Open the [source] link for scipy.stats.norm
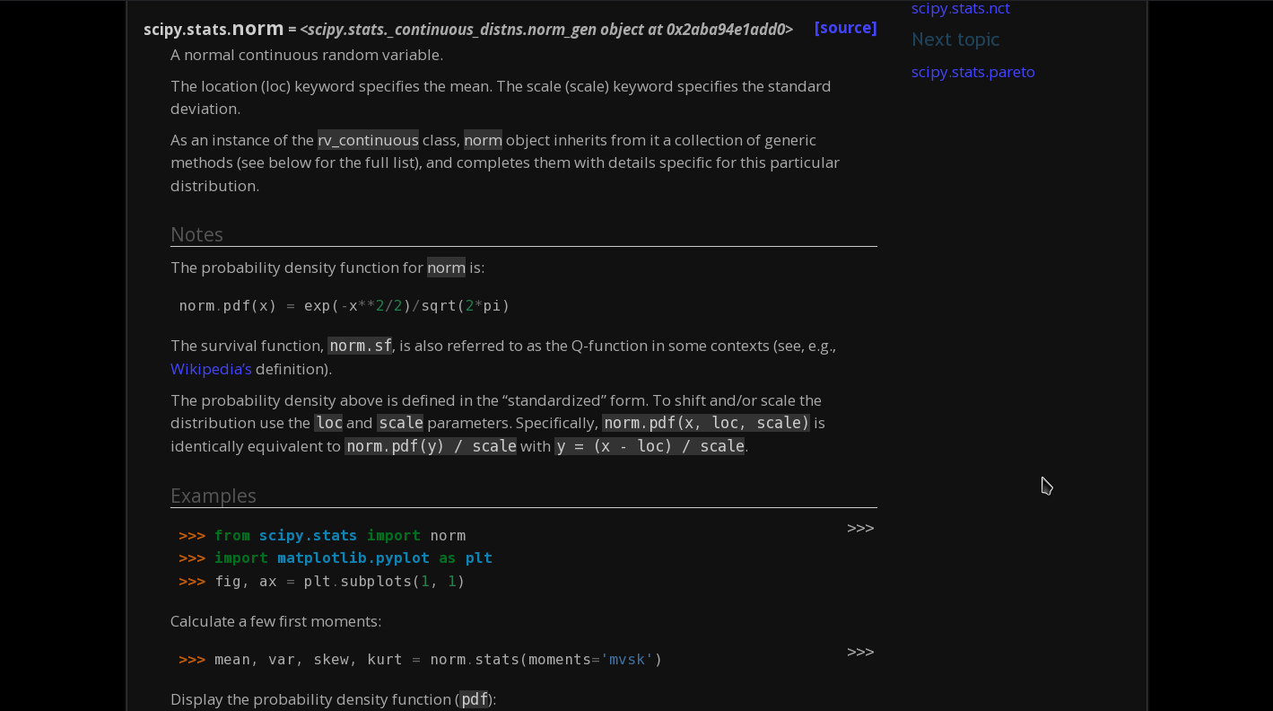Image resolution: width=1273 pixels, height=711 pixels. pos(845,28)
